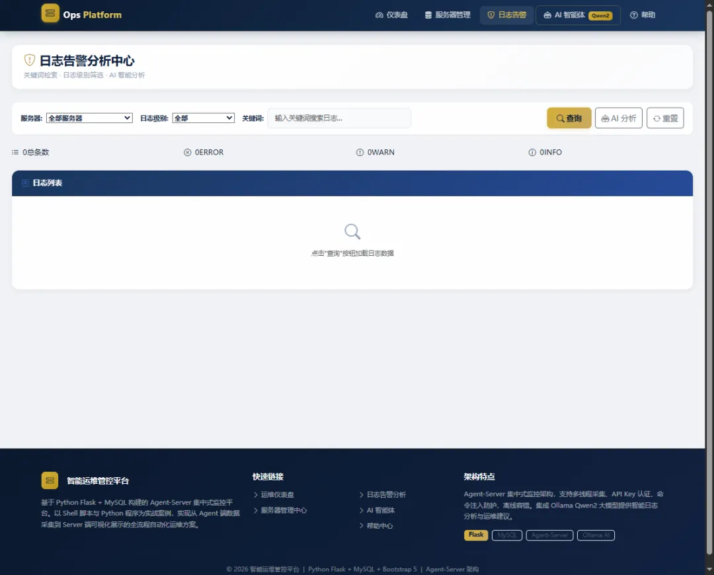714x575 pixels.
Task: Click the list icon next to 0总条数
Action: [x=15, y=152]
